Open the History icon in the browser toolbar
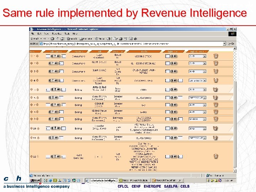256x192 pixels. pos(108,39)
